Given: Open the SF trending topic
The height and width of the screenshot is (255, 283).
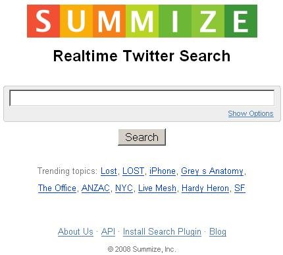Looking at the screenshot, I should click(240, 188).
